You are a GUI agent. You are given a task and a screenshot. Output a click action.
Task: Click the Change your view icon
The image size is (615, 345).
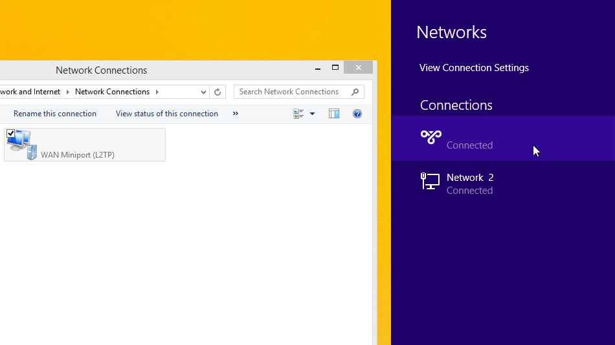tap(298, 114)
